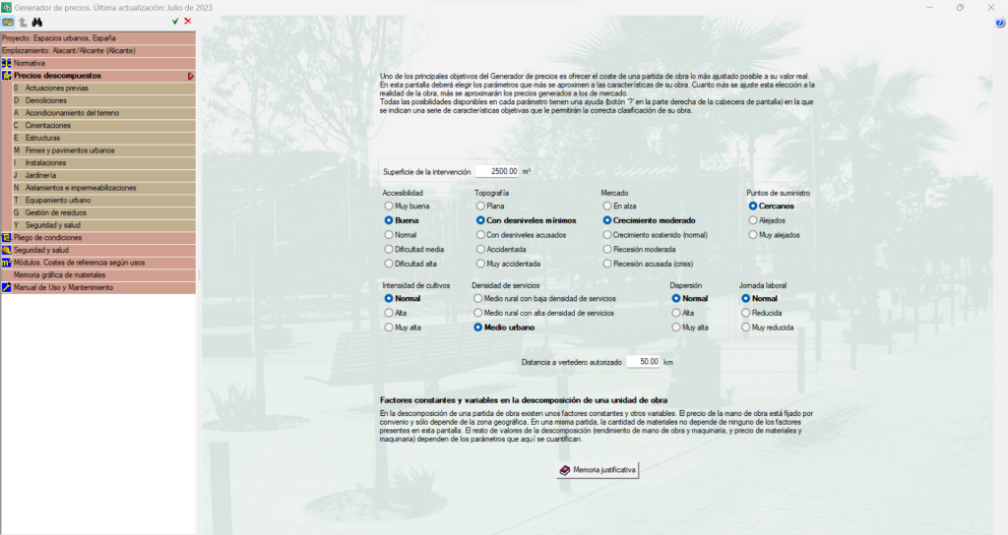Open chapter Y Seguridad y salud
Image resolution: width=1008 pixels, height=535 pixels.
(x=104, y=225)
